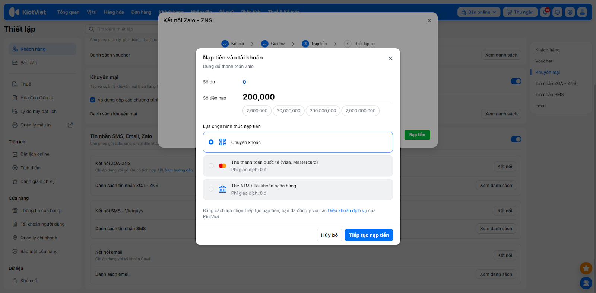Click the Hủy bỏ button
Viewport: 596px width, 293px height.
(x=329, y=235)
